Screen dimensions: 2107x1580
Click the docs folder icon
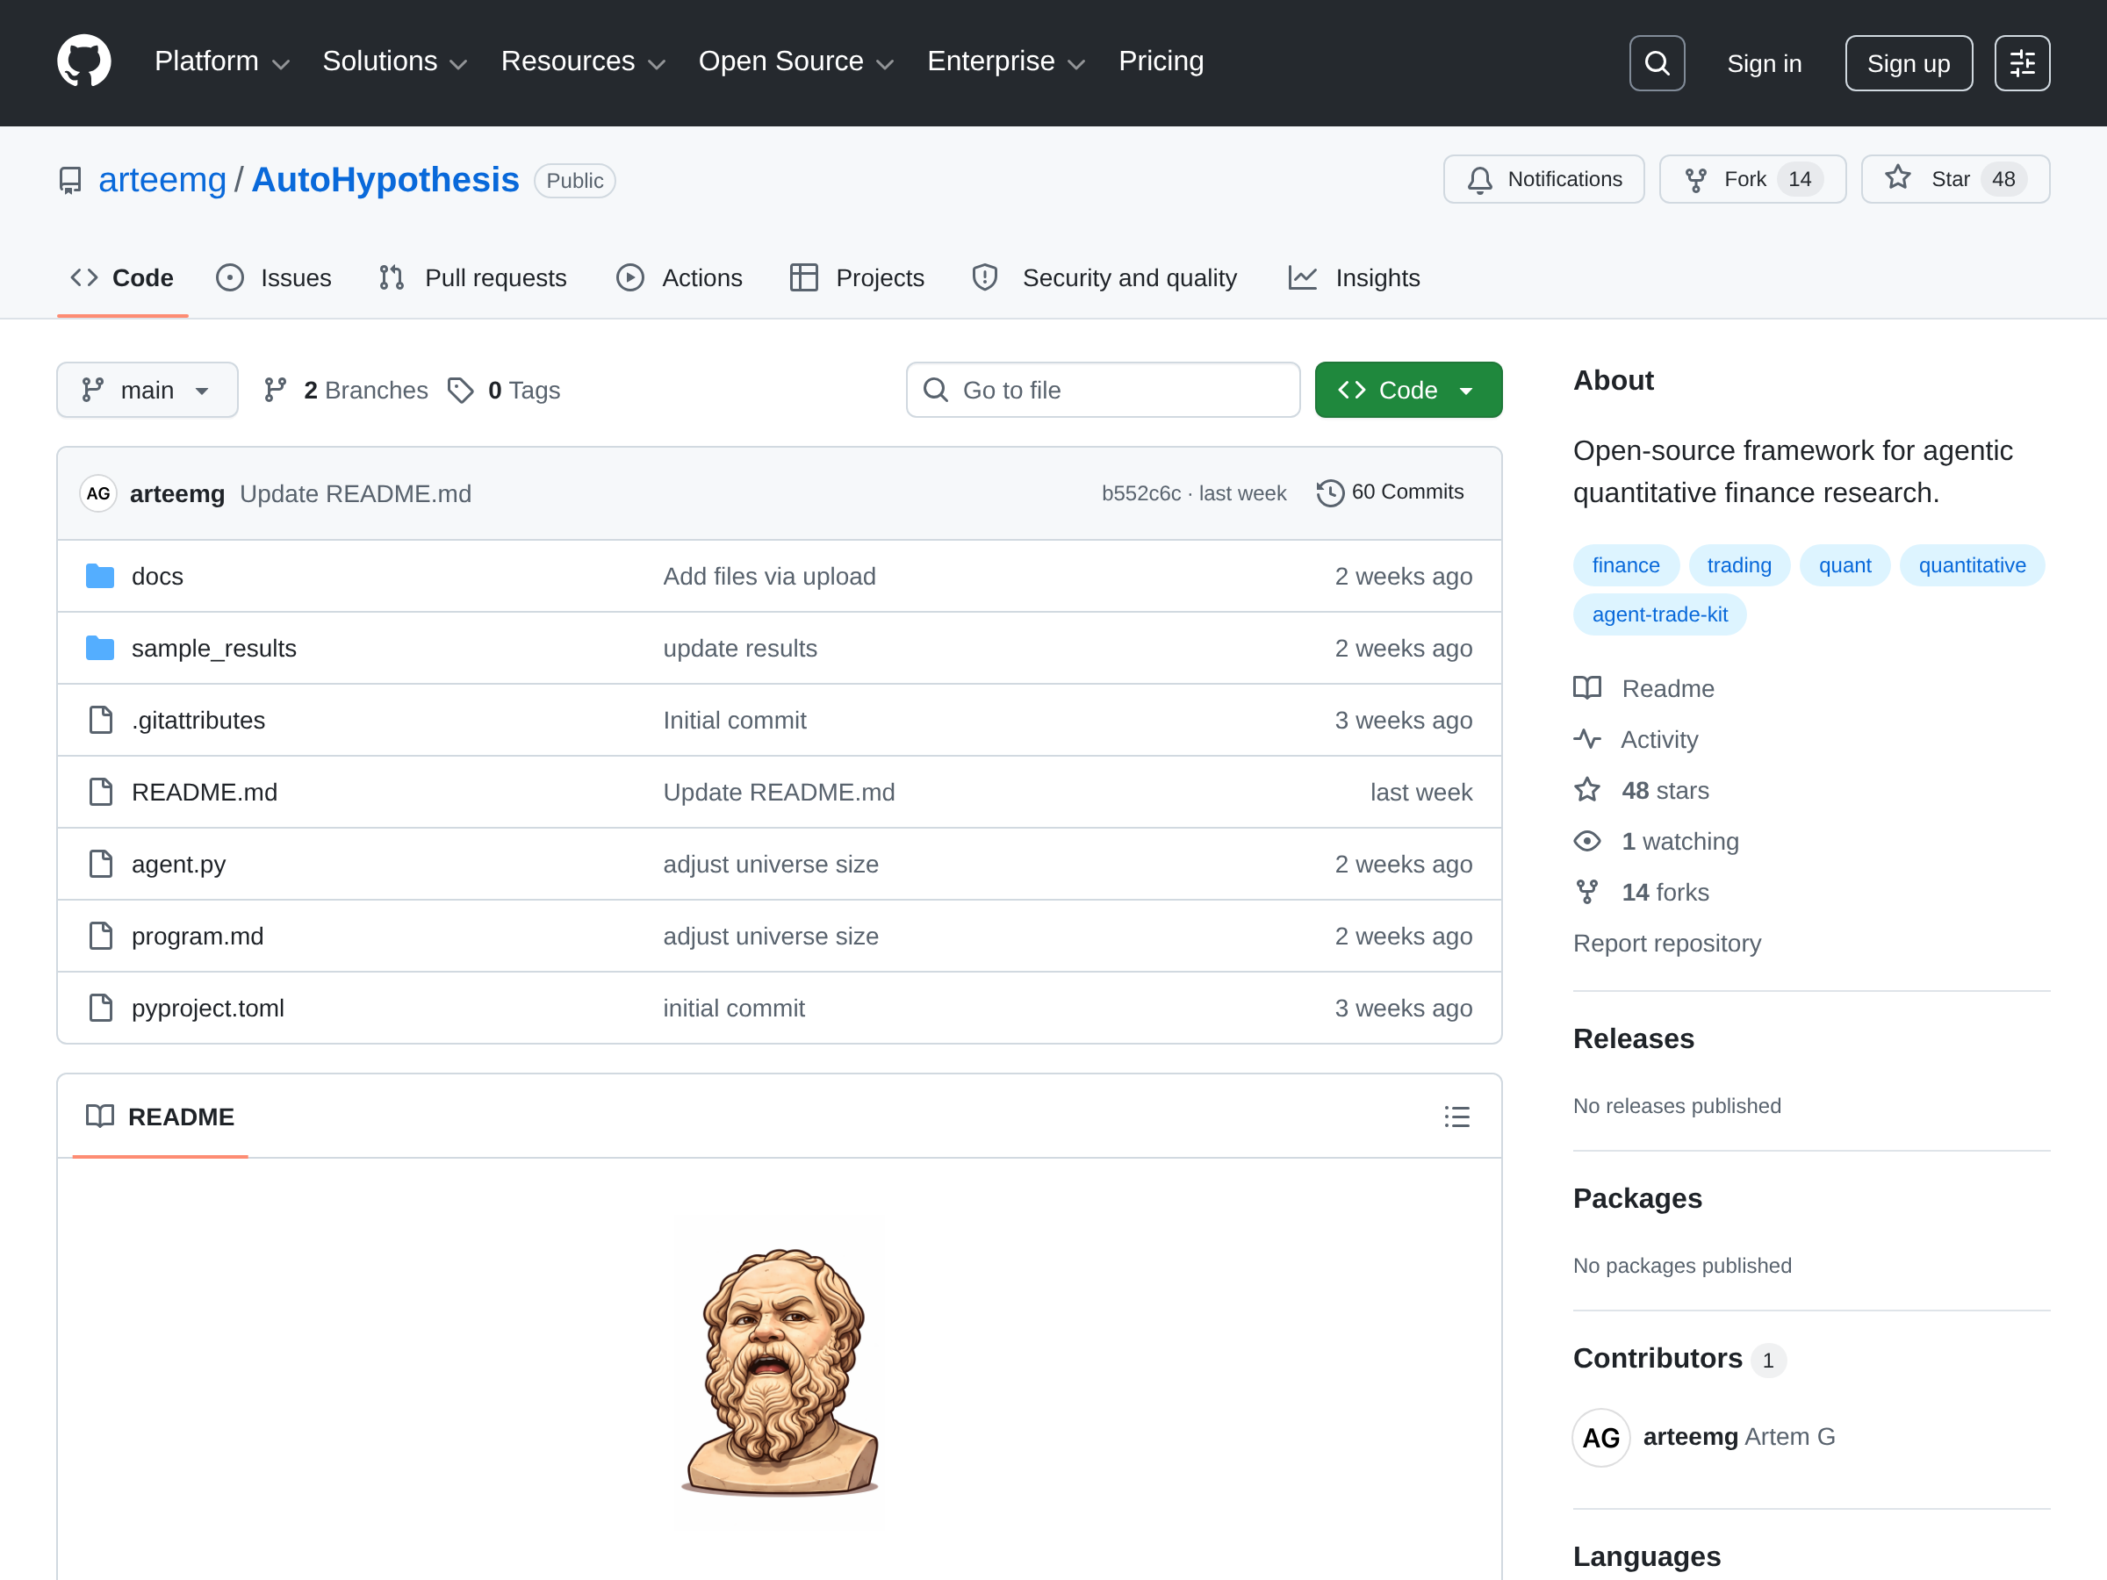point(100,576)
